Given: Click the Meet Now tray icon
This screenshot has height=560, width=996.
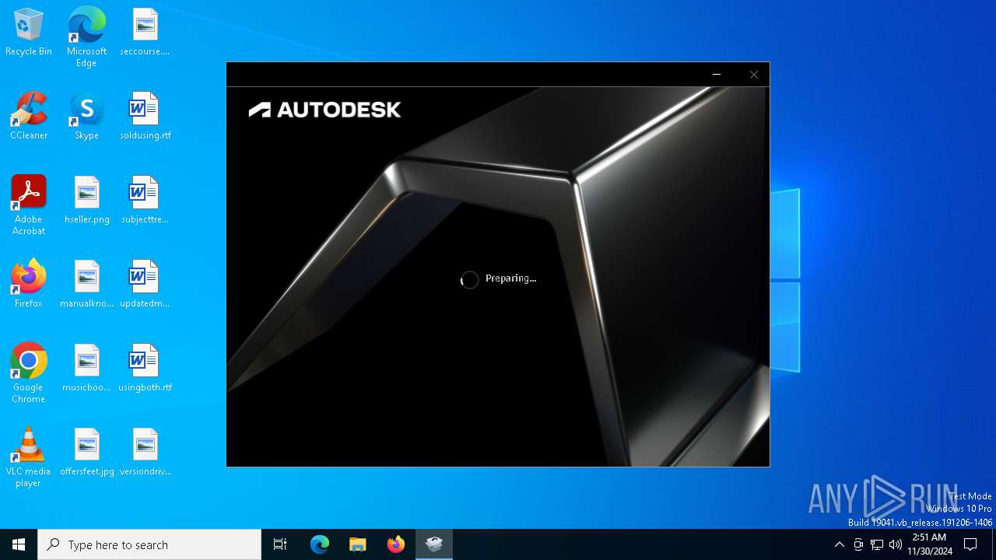Looking at the screenshot, I should point(858,544).
